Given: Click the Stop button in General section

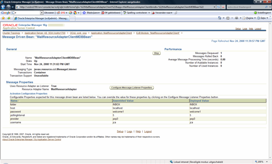Looking at the screenshot, I should 157,53.
